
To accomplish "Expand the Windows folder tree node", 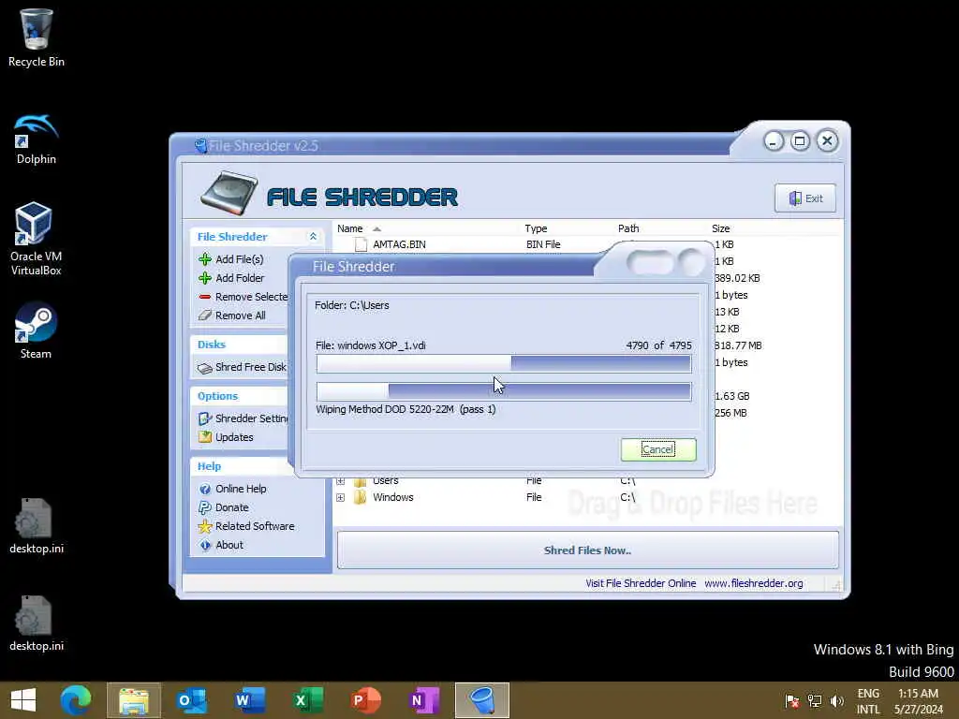I will (x=341, y=498).
